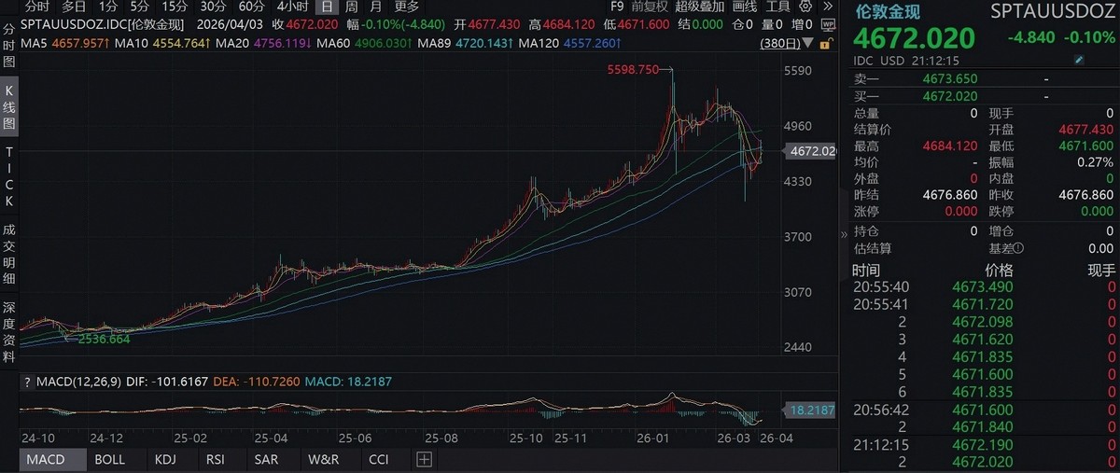
Task: Select the 月 monthly interval
Action: tap(375, 7)
